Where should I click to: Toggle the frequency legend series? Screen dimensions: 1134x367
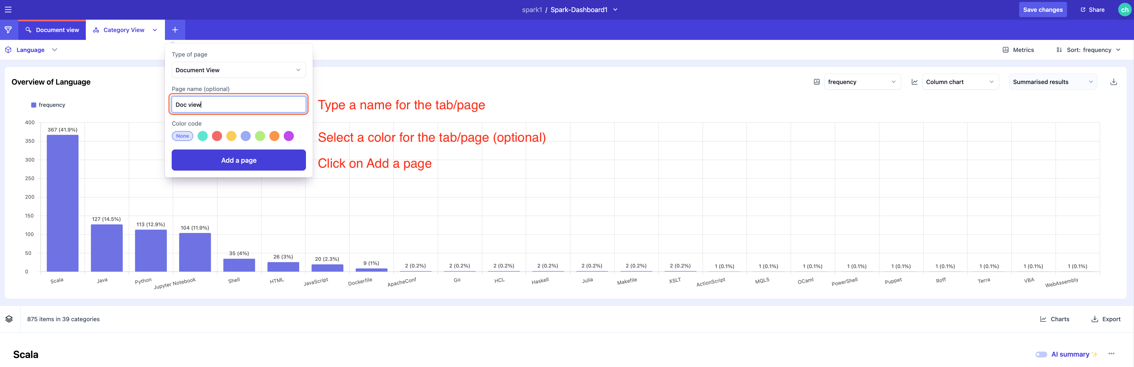(48, 105)
